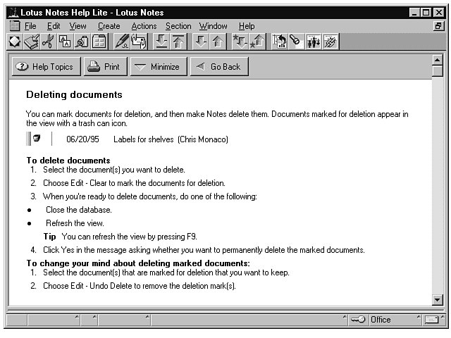This screenshot has width=451, height=338.
Task: Click the scissors Cut icon in toolbar
Action: (48, 42)
